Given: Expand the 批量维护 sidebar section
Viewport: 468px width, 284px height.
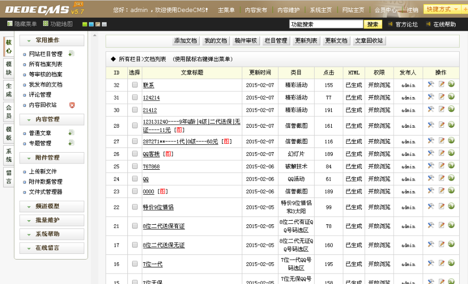Looking at the screenshot, I should tap(51, 220).
